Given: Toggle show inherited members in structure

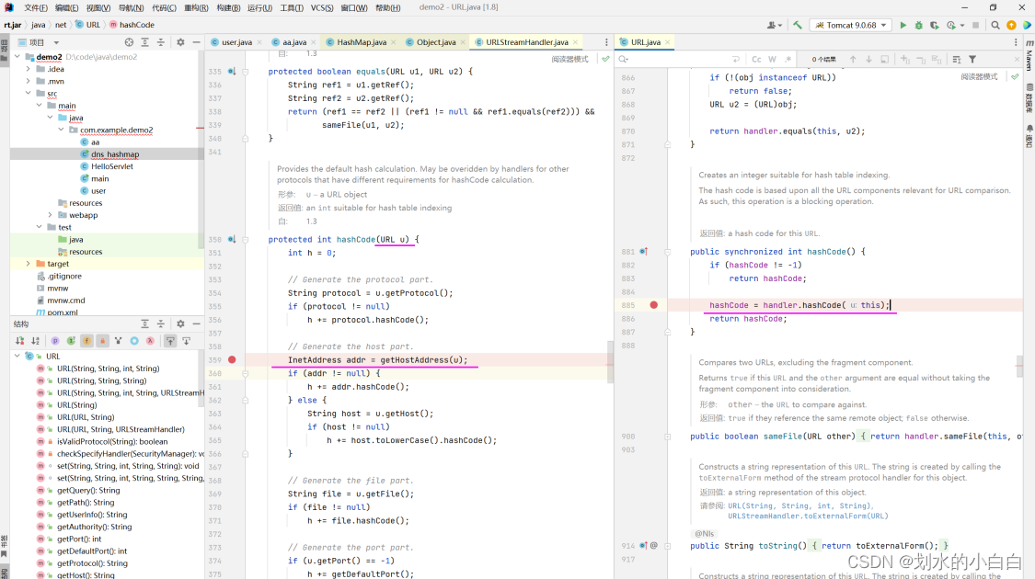Looking at the screenshot, I should (x=71, y=341).
